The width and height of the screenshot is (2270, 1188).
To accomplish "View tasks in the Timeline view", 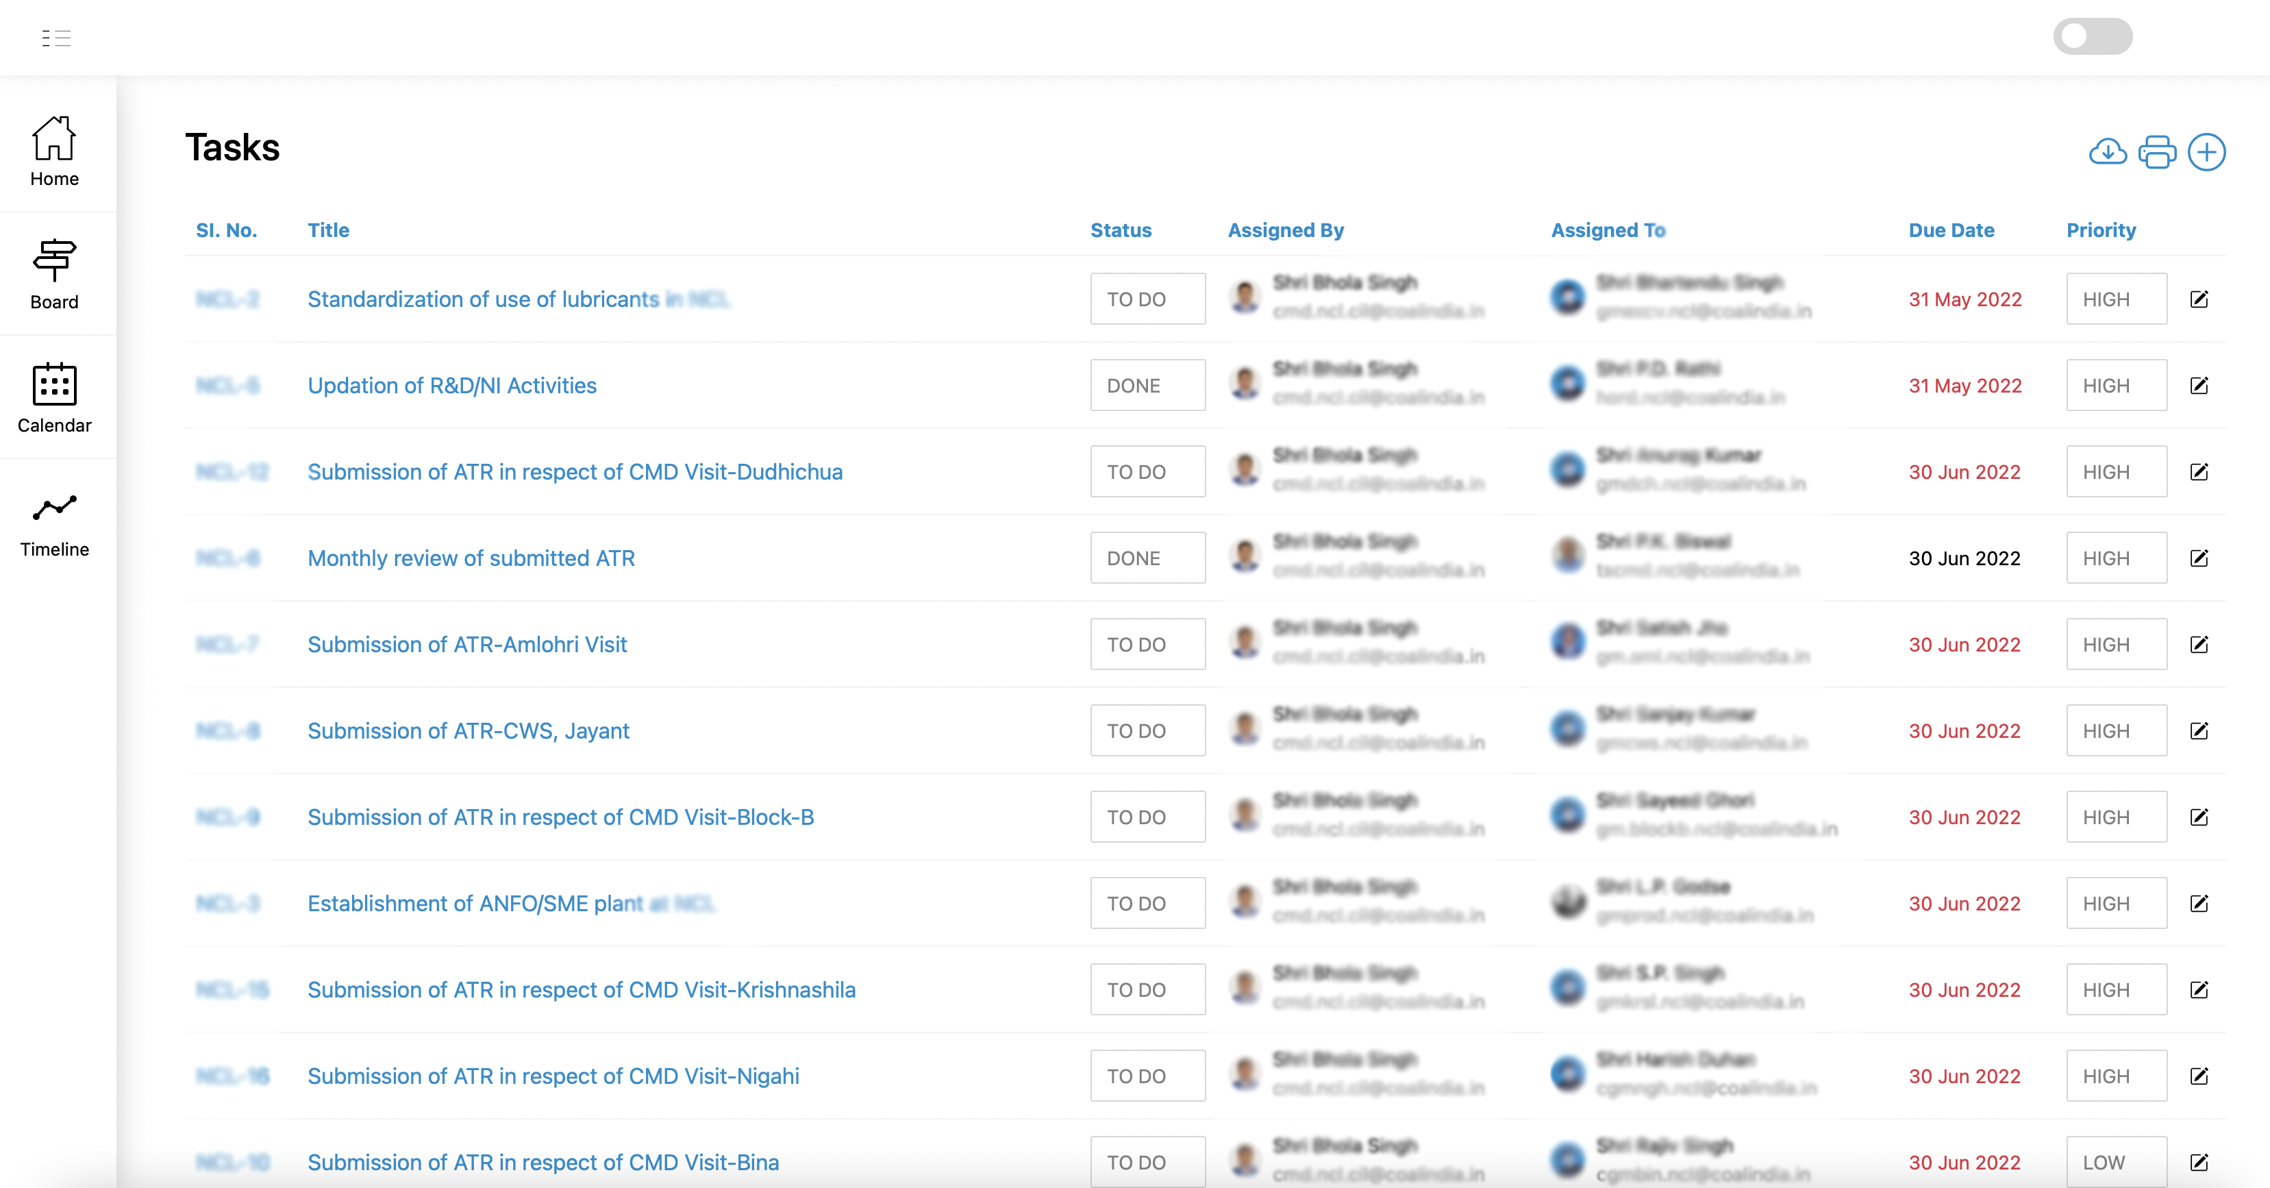I will 53,522.
